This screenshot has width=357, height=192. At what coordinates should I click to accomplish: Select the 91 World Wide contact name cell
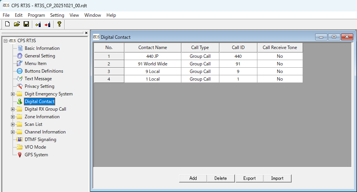pyautogui.click(x=152, y=64)
